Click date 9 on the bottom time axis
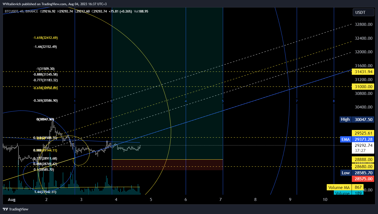Image resolution: width=378 pixels, height=214 pixels. [x=290, y=200]
